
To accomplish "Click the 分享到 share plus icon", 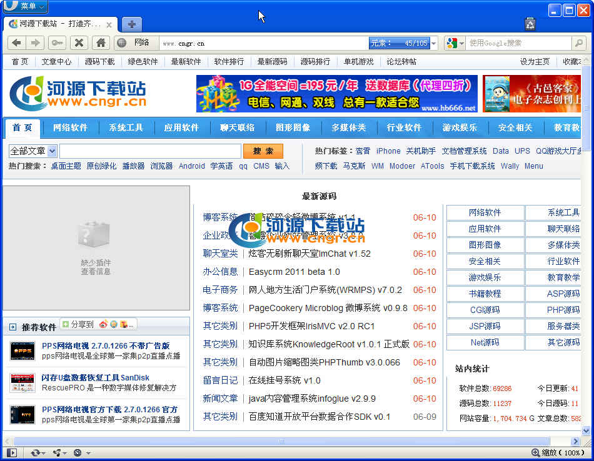I will [66, 324].
